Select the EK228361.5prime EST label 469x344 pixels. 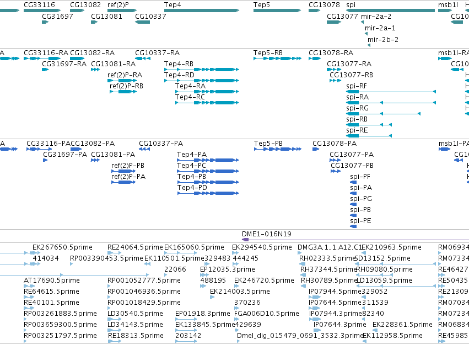pos(403,325)
